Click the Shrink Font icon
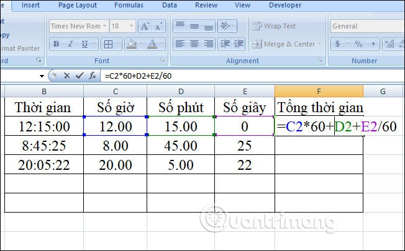405x251 pixels. 158,26
